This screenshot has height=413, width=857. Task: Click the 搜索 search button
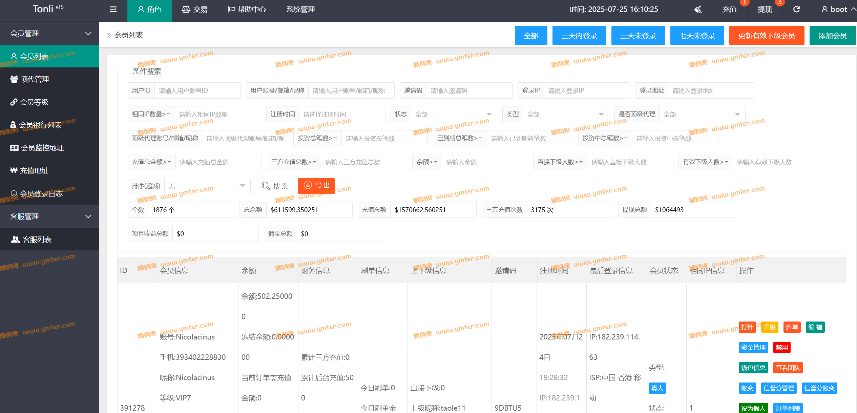click(274, 186)
